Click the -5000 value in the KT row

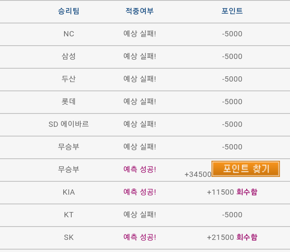232,215
